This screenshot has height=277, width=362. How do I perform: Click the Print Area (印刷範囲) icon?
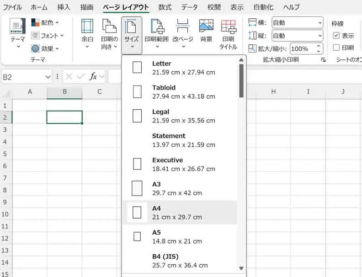pyautogui.click(x=157, y=27)
